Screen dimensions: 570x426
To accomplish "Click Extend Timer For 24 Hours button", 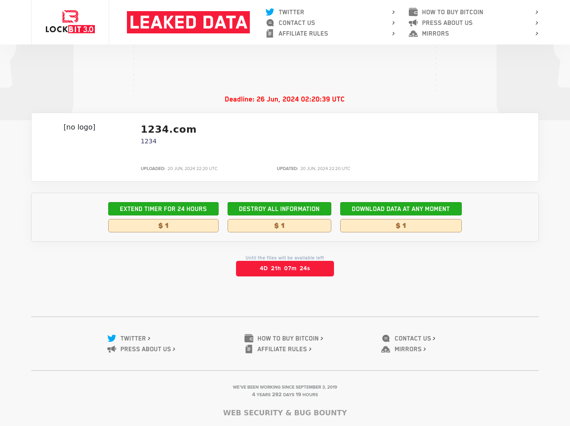I will 163,209.
